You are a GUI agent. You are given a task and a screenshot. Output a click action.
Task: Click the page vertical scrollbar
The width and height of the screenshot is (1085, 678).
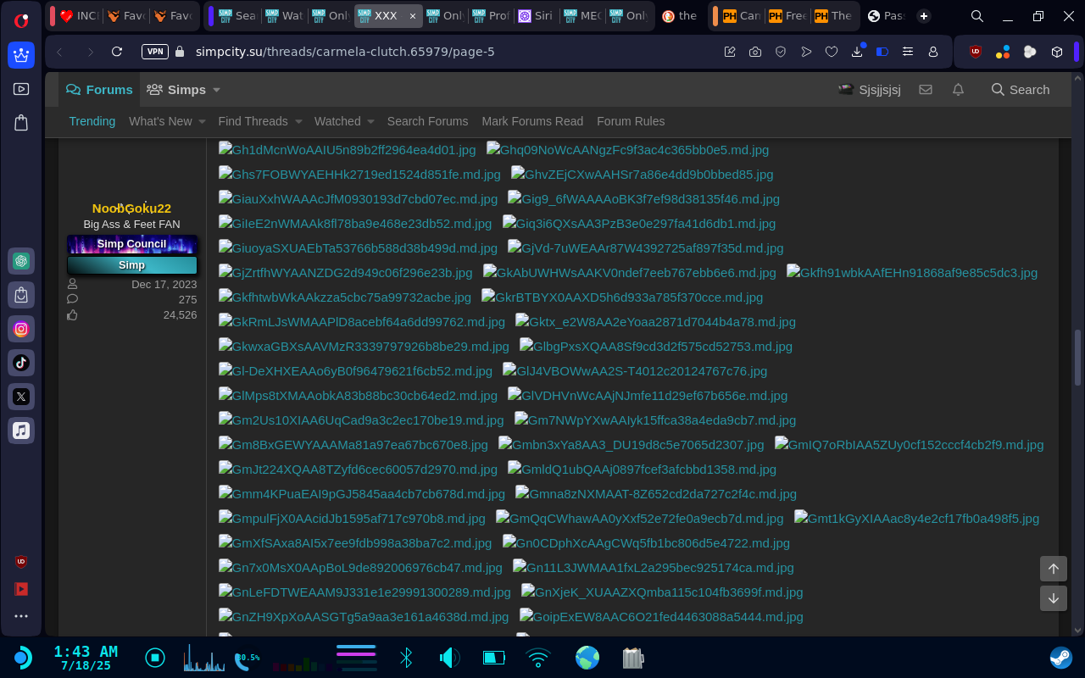coord(1077,356)
